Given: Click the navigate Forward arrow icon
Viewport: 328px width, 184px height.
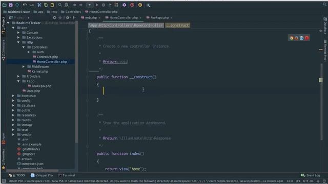Looking at the screenshot, I should [81, 5].
